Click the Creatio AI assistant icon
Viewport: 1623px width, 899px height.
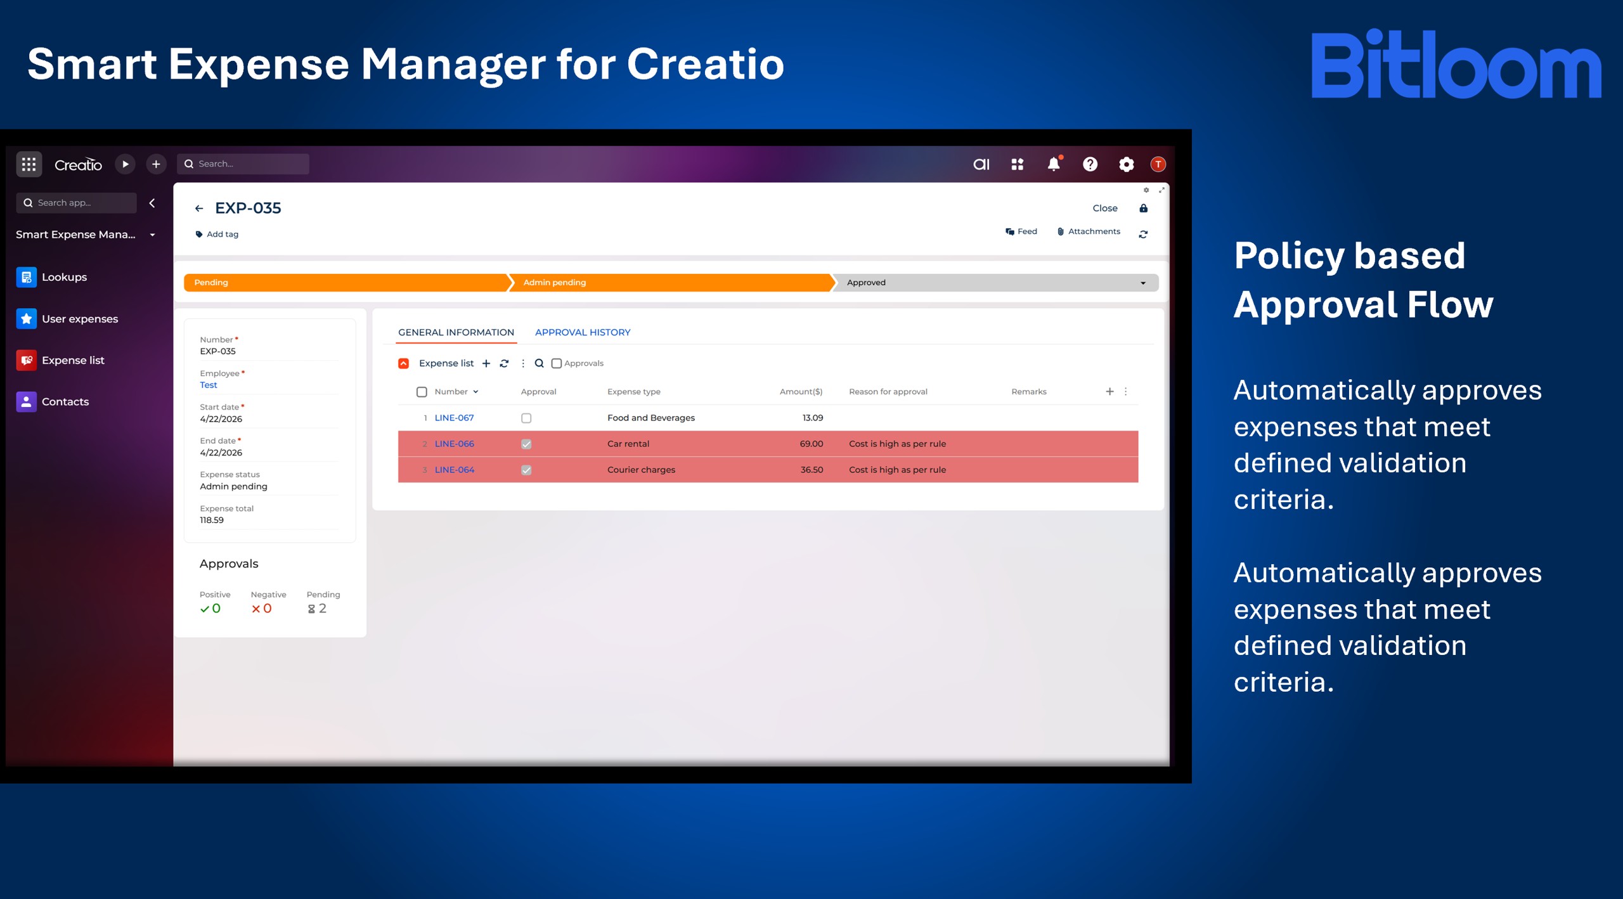[x=981, y=164]
